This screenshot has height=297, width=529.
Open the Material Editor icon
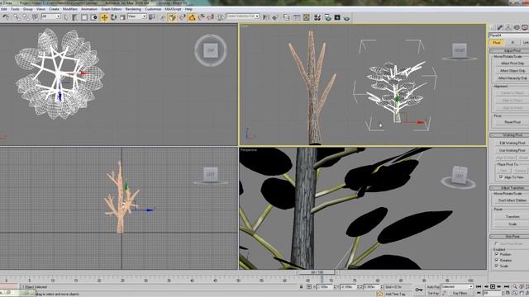[317, 17]
